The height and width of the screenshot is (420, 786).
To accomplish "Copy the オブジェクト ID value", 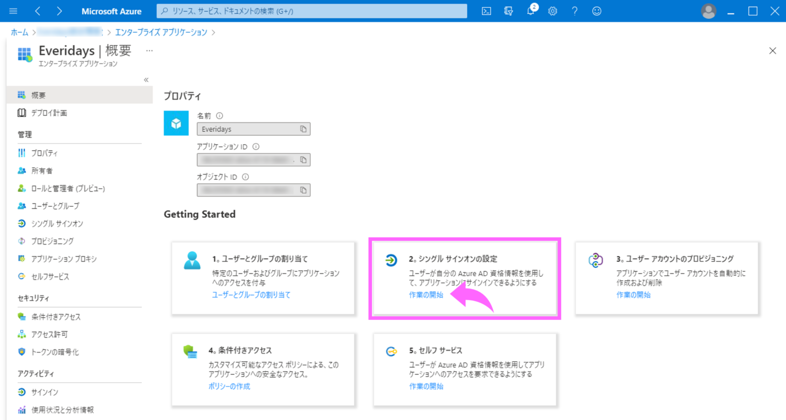I will click(x=303, y=190).
